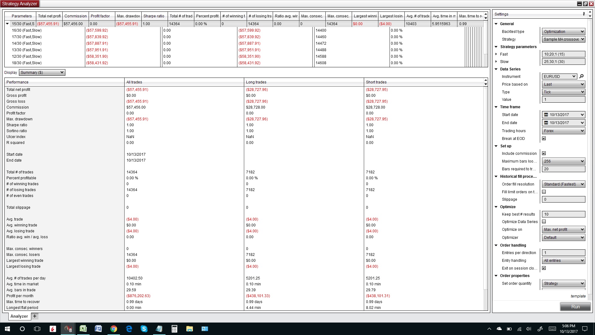Toggle Break at EOD checkbox
The height and width of the screenshot is (335, 595).
(x=544, y=138)
